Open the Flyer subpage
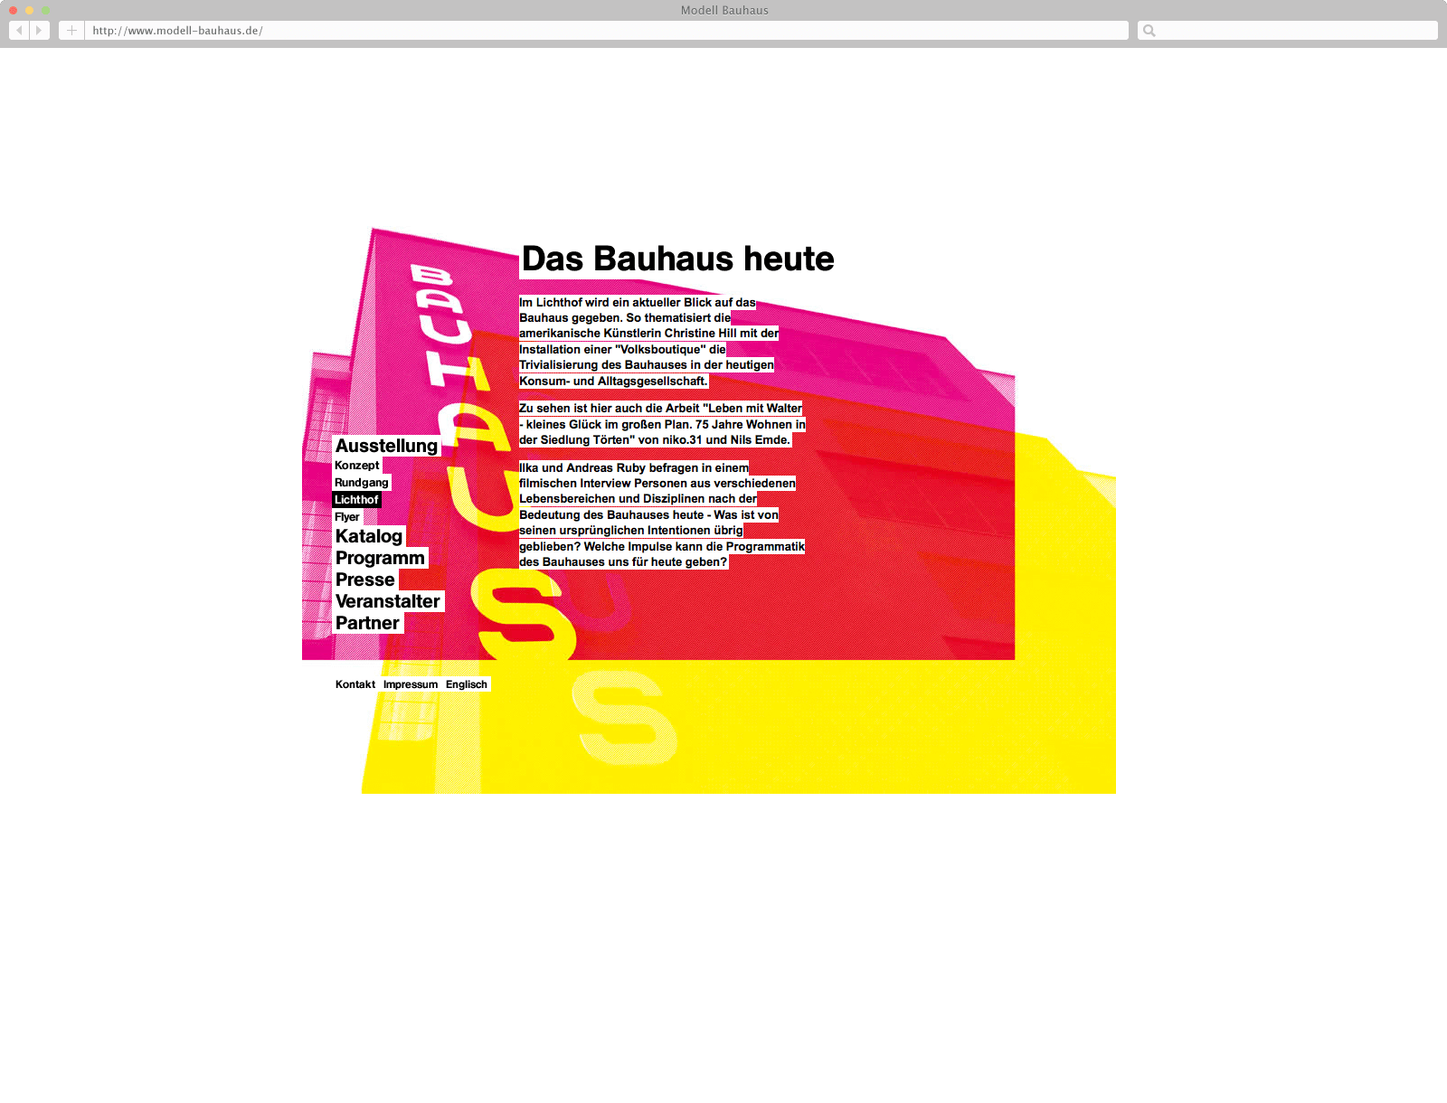Viewport: 1447px width, 1103px height. pyautogui.click(x=347, y=517)
